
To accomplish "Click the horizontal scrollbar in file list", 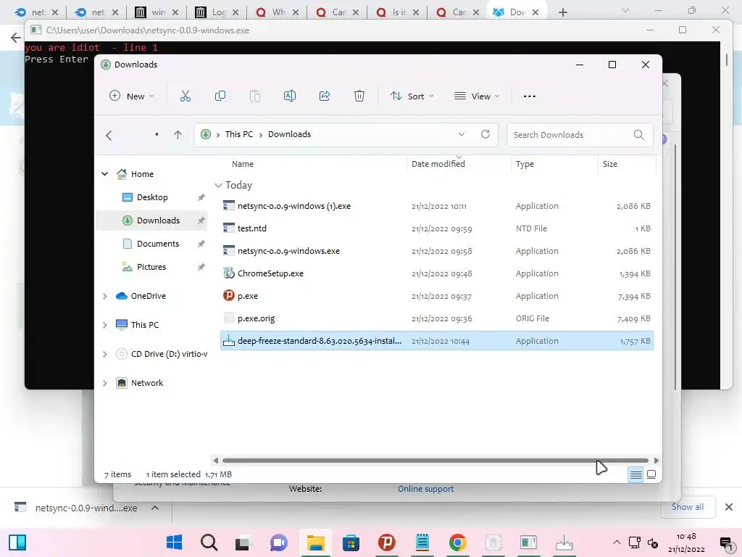I will click(x=435, y=461).
